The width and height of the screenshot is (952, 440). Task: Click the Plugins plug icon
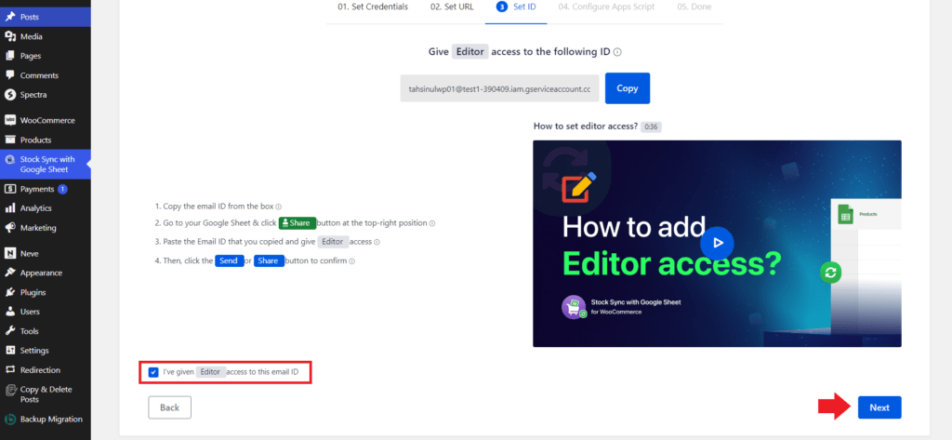pyautogui.click(x=9, y=292)
